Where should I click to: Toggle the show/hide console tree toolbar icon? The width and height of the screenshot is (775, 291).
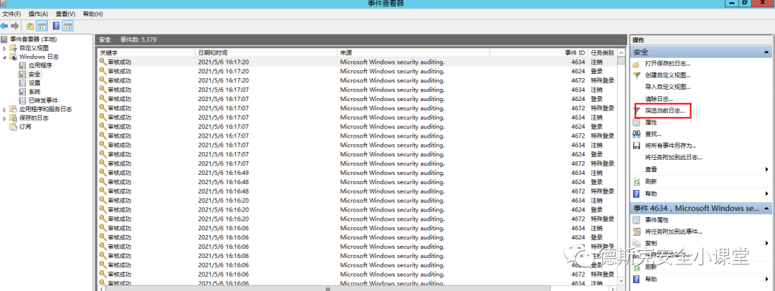42,26
